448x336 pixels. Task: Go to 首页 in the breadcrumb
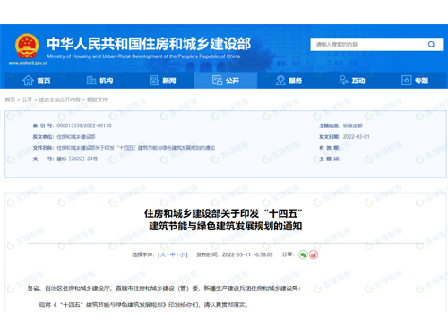10,99
